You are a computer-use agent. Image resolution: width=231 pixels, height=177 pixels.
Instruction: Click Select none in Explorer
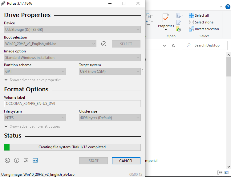(x=201, y=22)
